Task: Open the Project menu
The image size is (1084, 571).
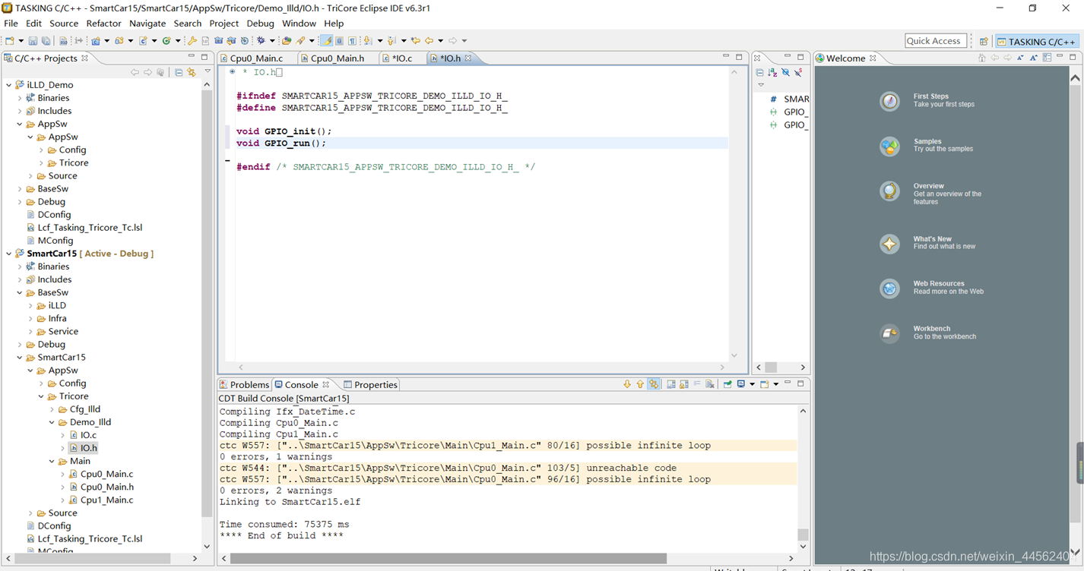Action: (x=224, y=24)
